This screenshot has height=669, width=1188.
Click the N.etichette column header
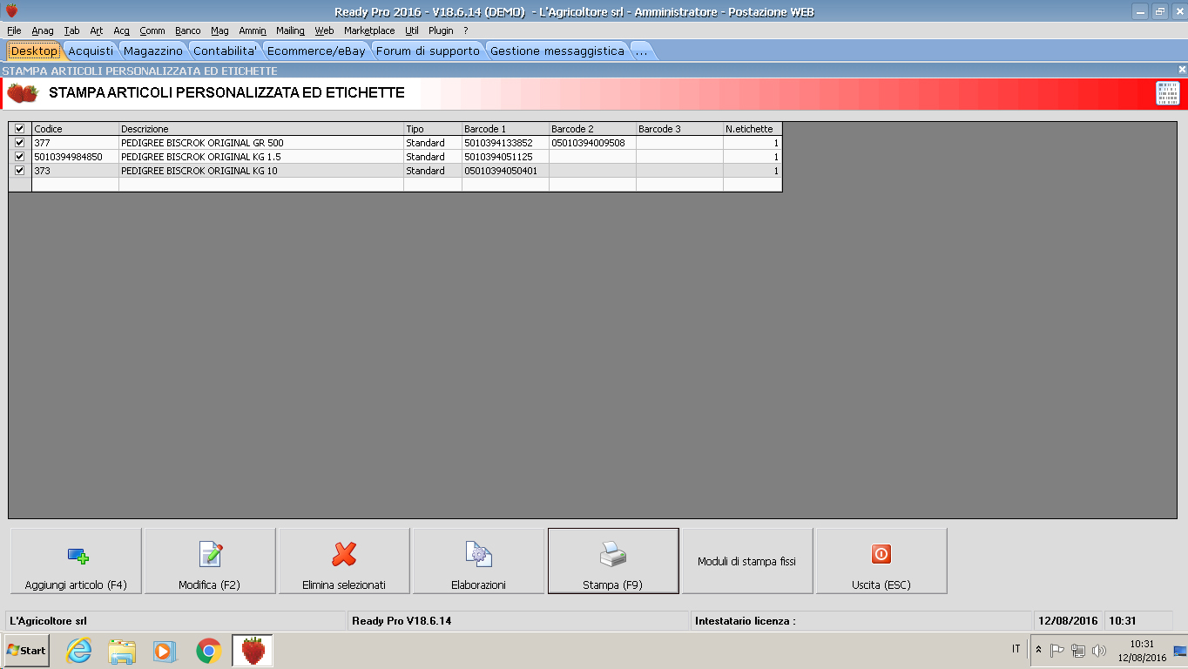coord(753,129)
